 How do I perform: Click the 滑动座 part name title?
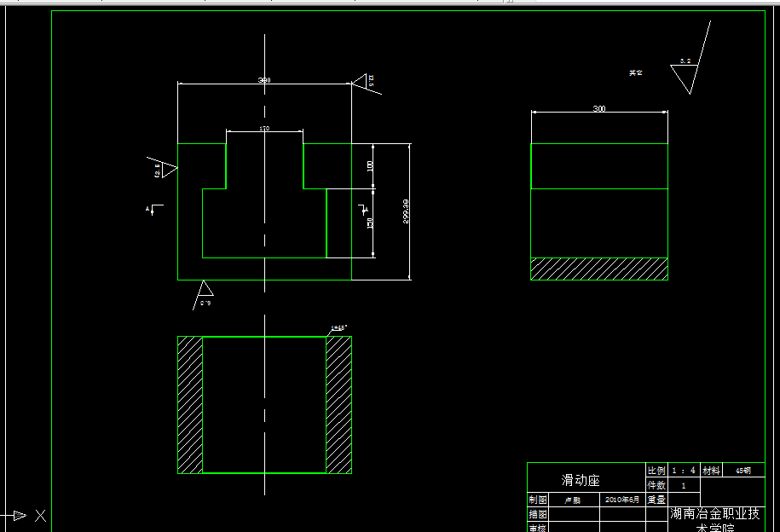pyautogui.click(x=581, y=480)
